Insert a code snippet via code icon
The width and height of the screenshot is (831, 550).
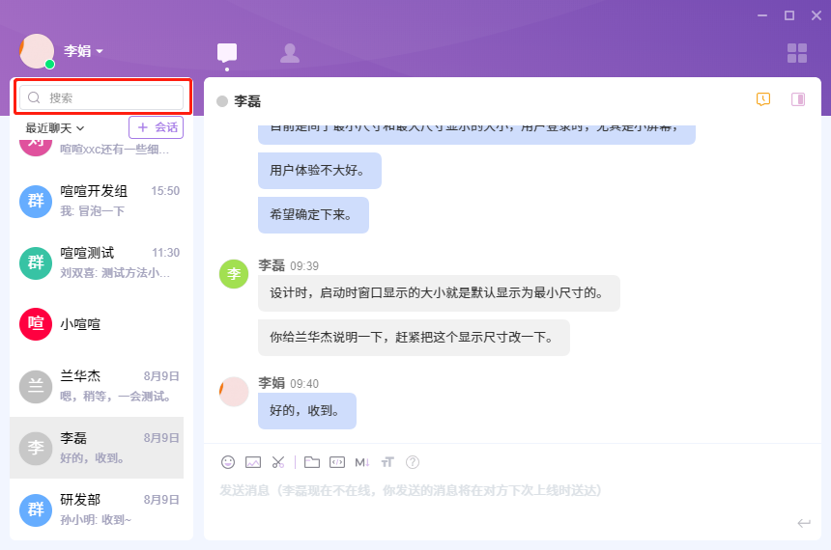[x=337, y=462]
